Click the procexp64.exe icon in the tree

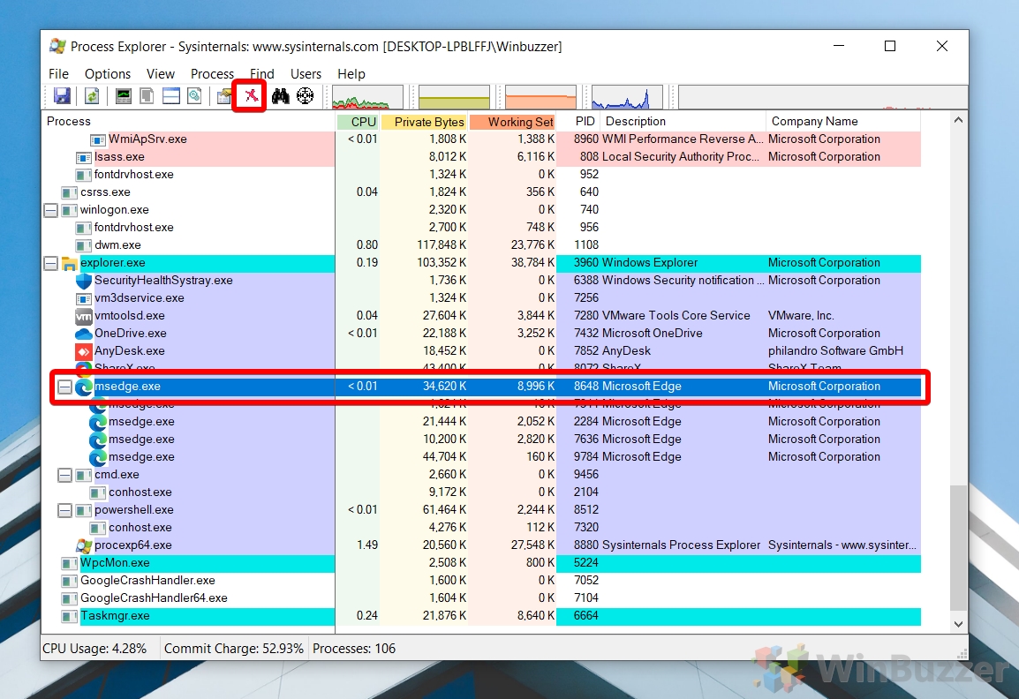84,545
